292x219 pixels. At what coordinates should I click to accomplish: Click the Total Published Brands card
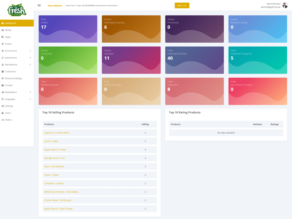click(68, 91)
